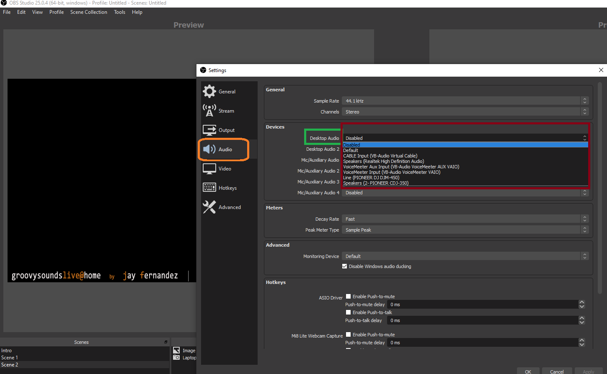Select VoiceMeeter Aux Input option
This screenshot has width=607, height=374.
[x=465, y=167]
